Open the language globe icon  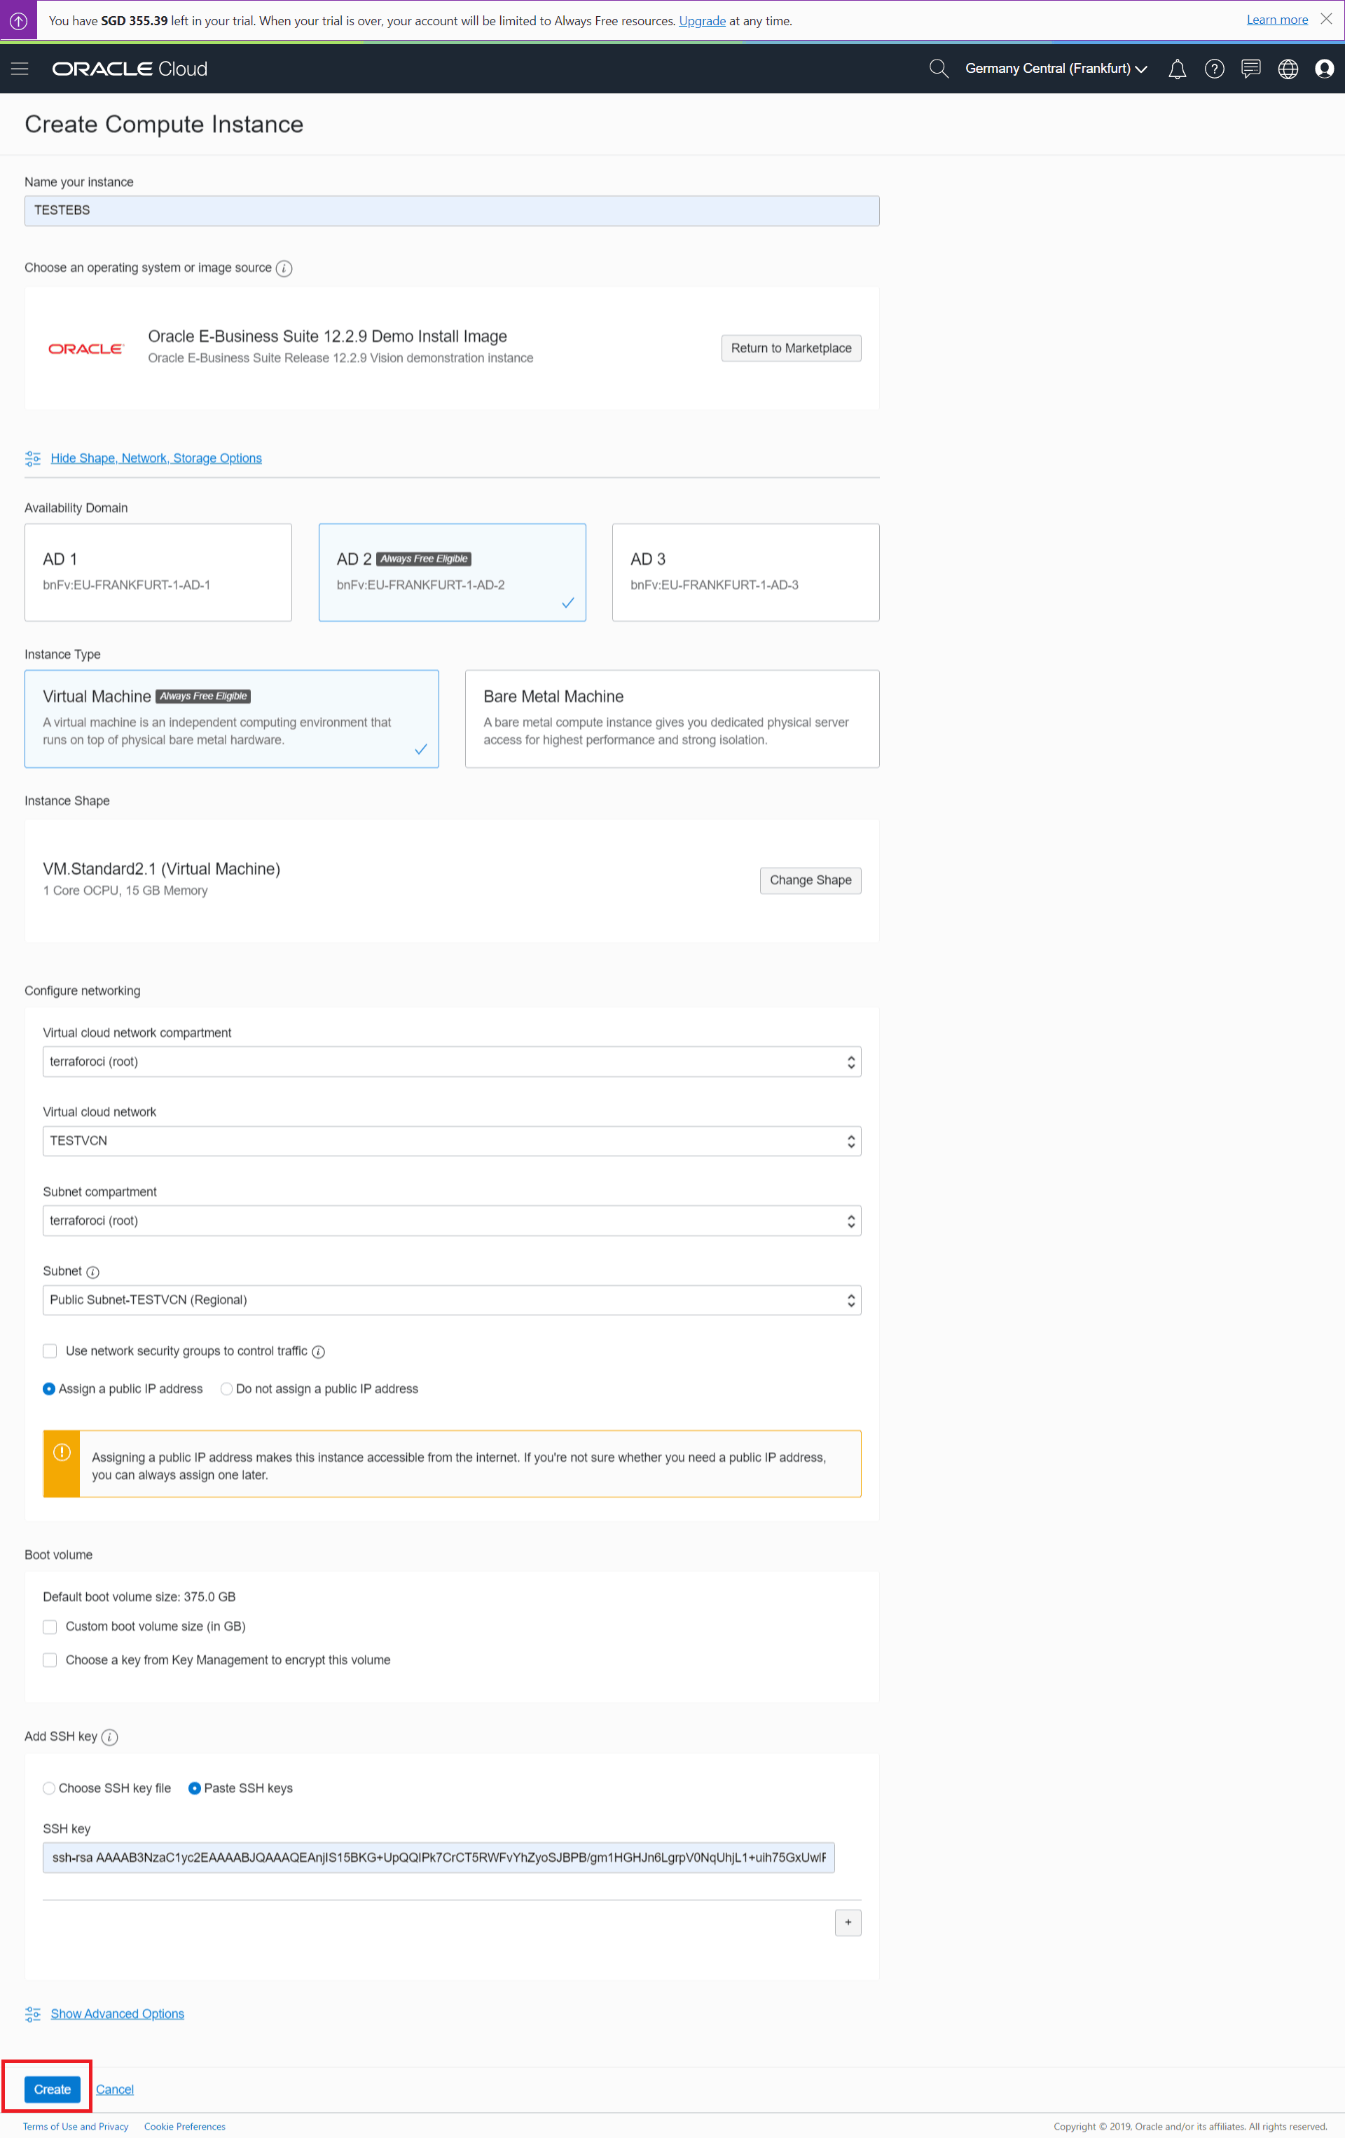(x=1288, y=69)
